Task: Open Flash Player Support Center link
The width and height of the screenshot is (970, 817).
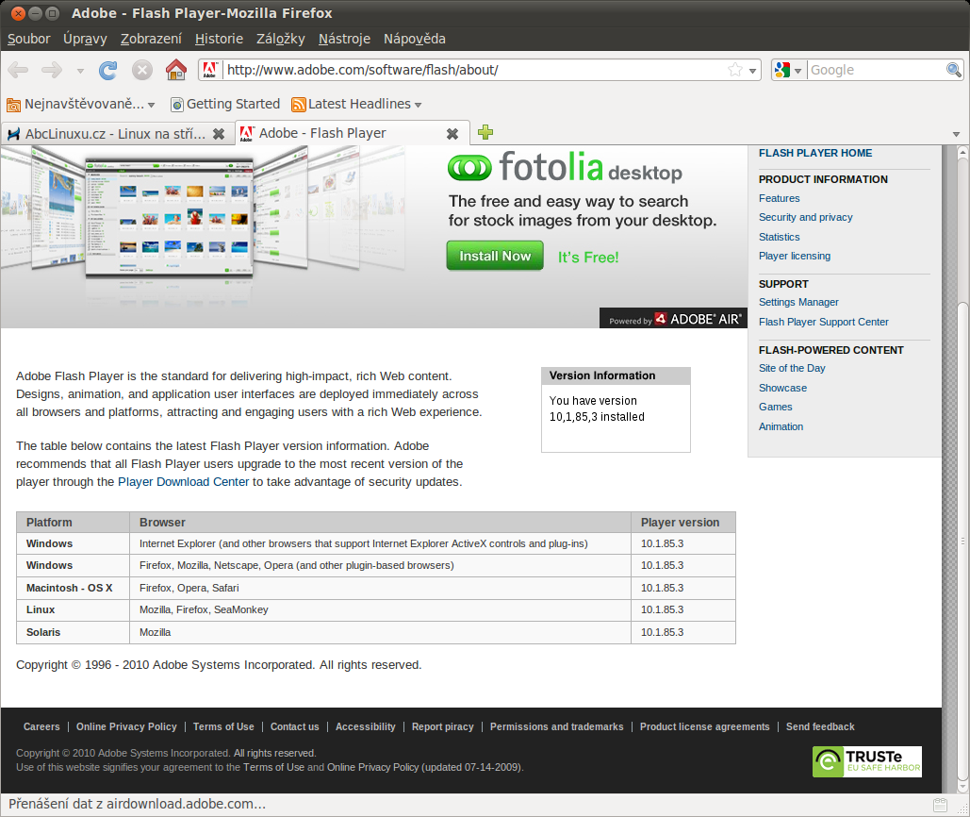Action: point(823,322)
